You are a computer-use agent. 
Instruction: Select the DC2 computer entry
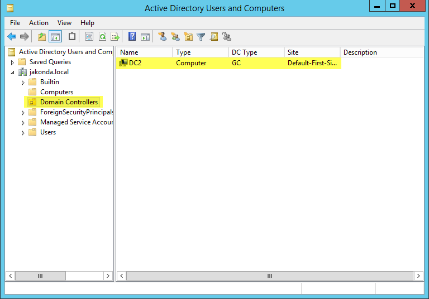tap(135, 63)
